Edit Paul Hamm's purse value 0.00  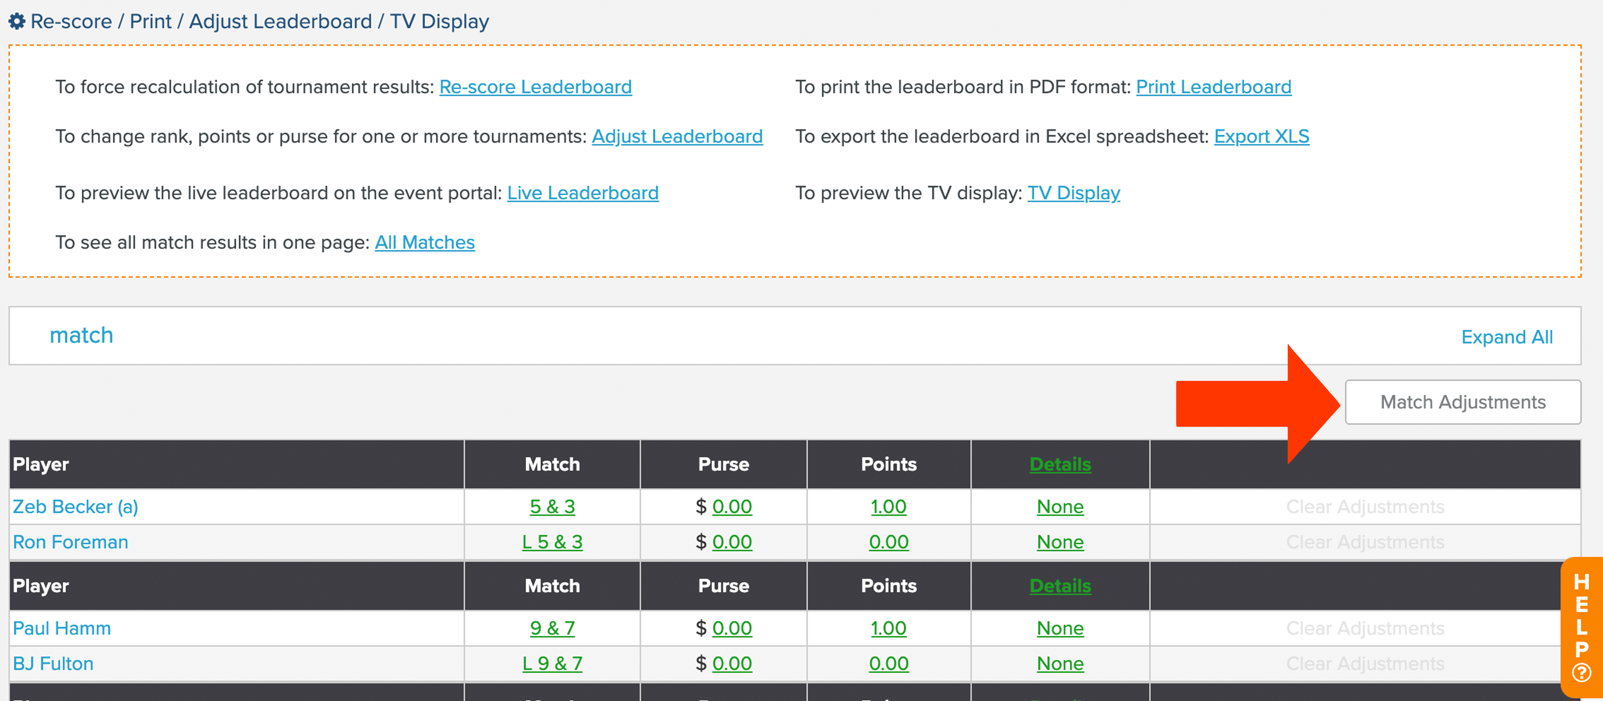tap(732, 628)
